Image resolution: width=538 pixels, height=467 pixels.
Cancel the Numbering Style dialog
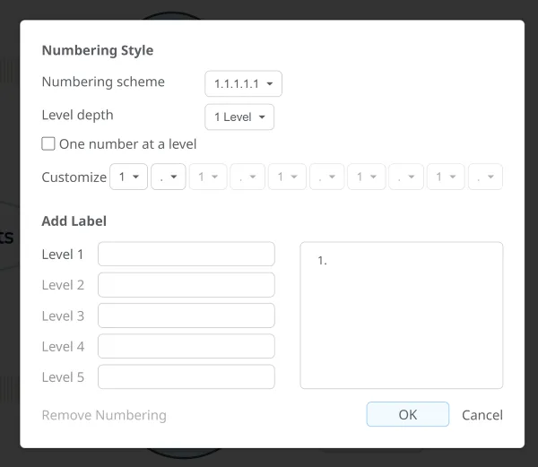tap(482, 415)
